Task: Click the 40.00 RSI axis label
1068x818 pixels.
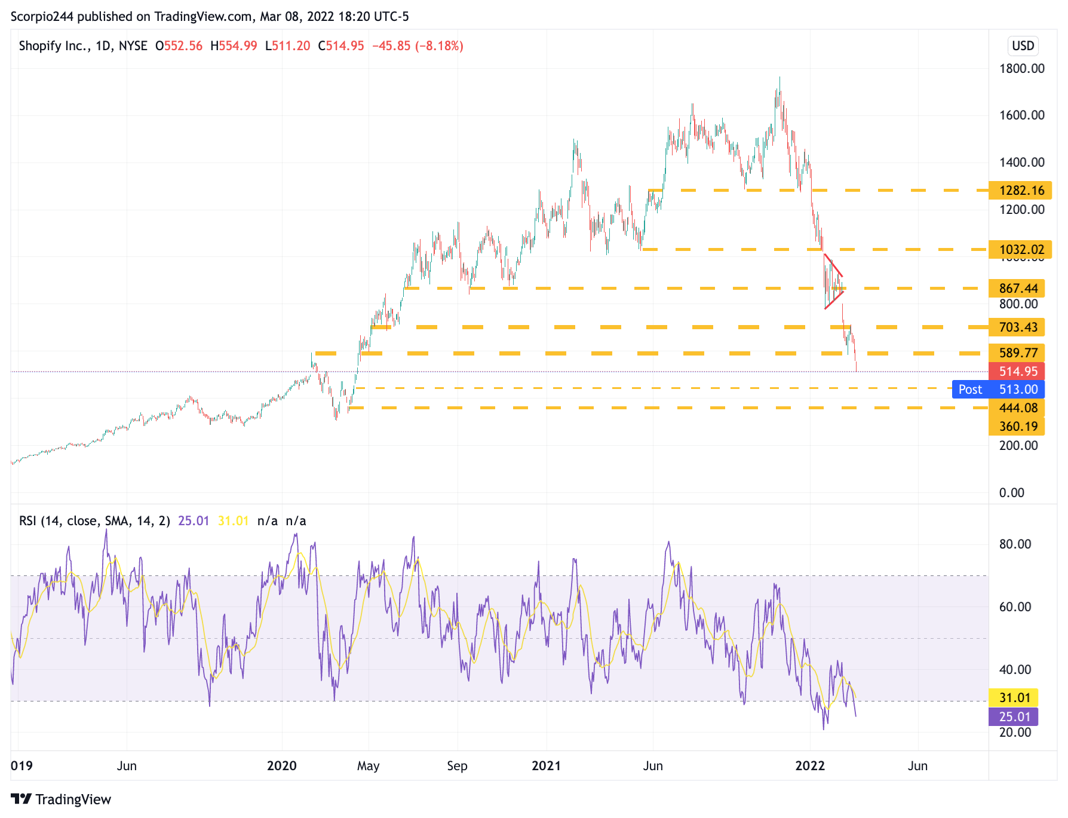Action: pos(1015,670)
